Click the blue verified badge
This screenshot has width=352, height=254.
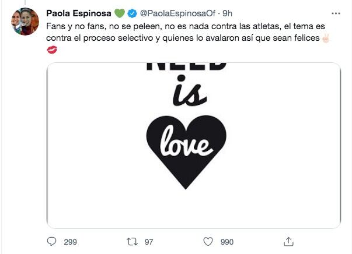(x=133, y=13)
